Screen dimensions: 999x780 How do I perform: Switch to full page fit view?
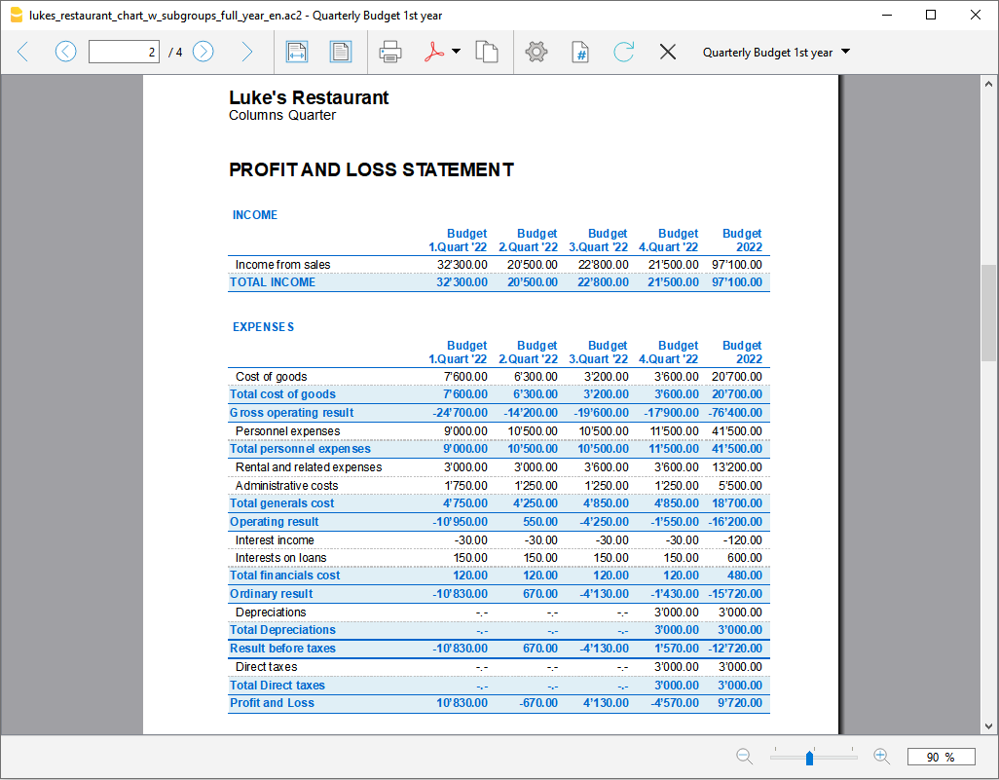[340, 52]
